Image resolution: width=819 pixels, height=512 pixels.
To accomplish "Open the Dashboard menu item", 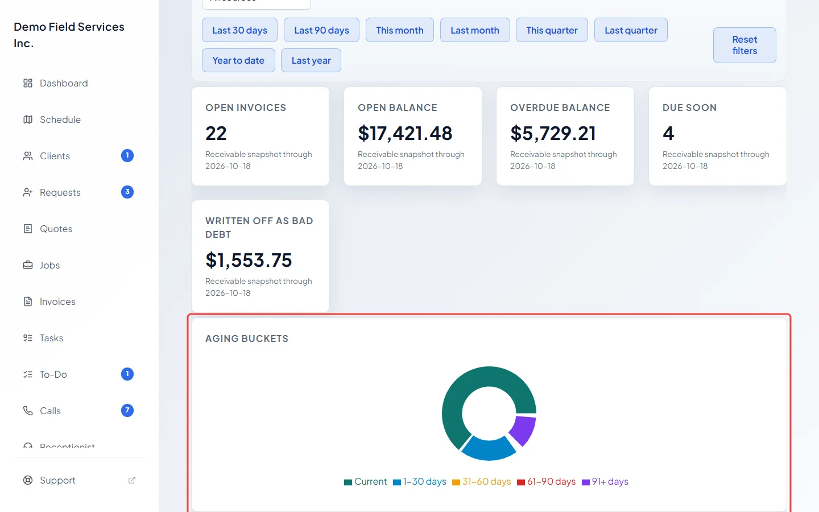I will (x=80, y=83).
